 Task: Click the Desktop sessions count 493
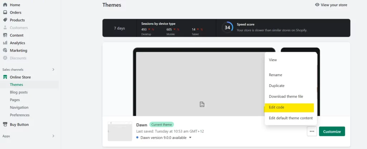click(144, 29)
